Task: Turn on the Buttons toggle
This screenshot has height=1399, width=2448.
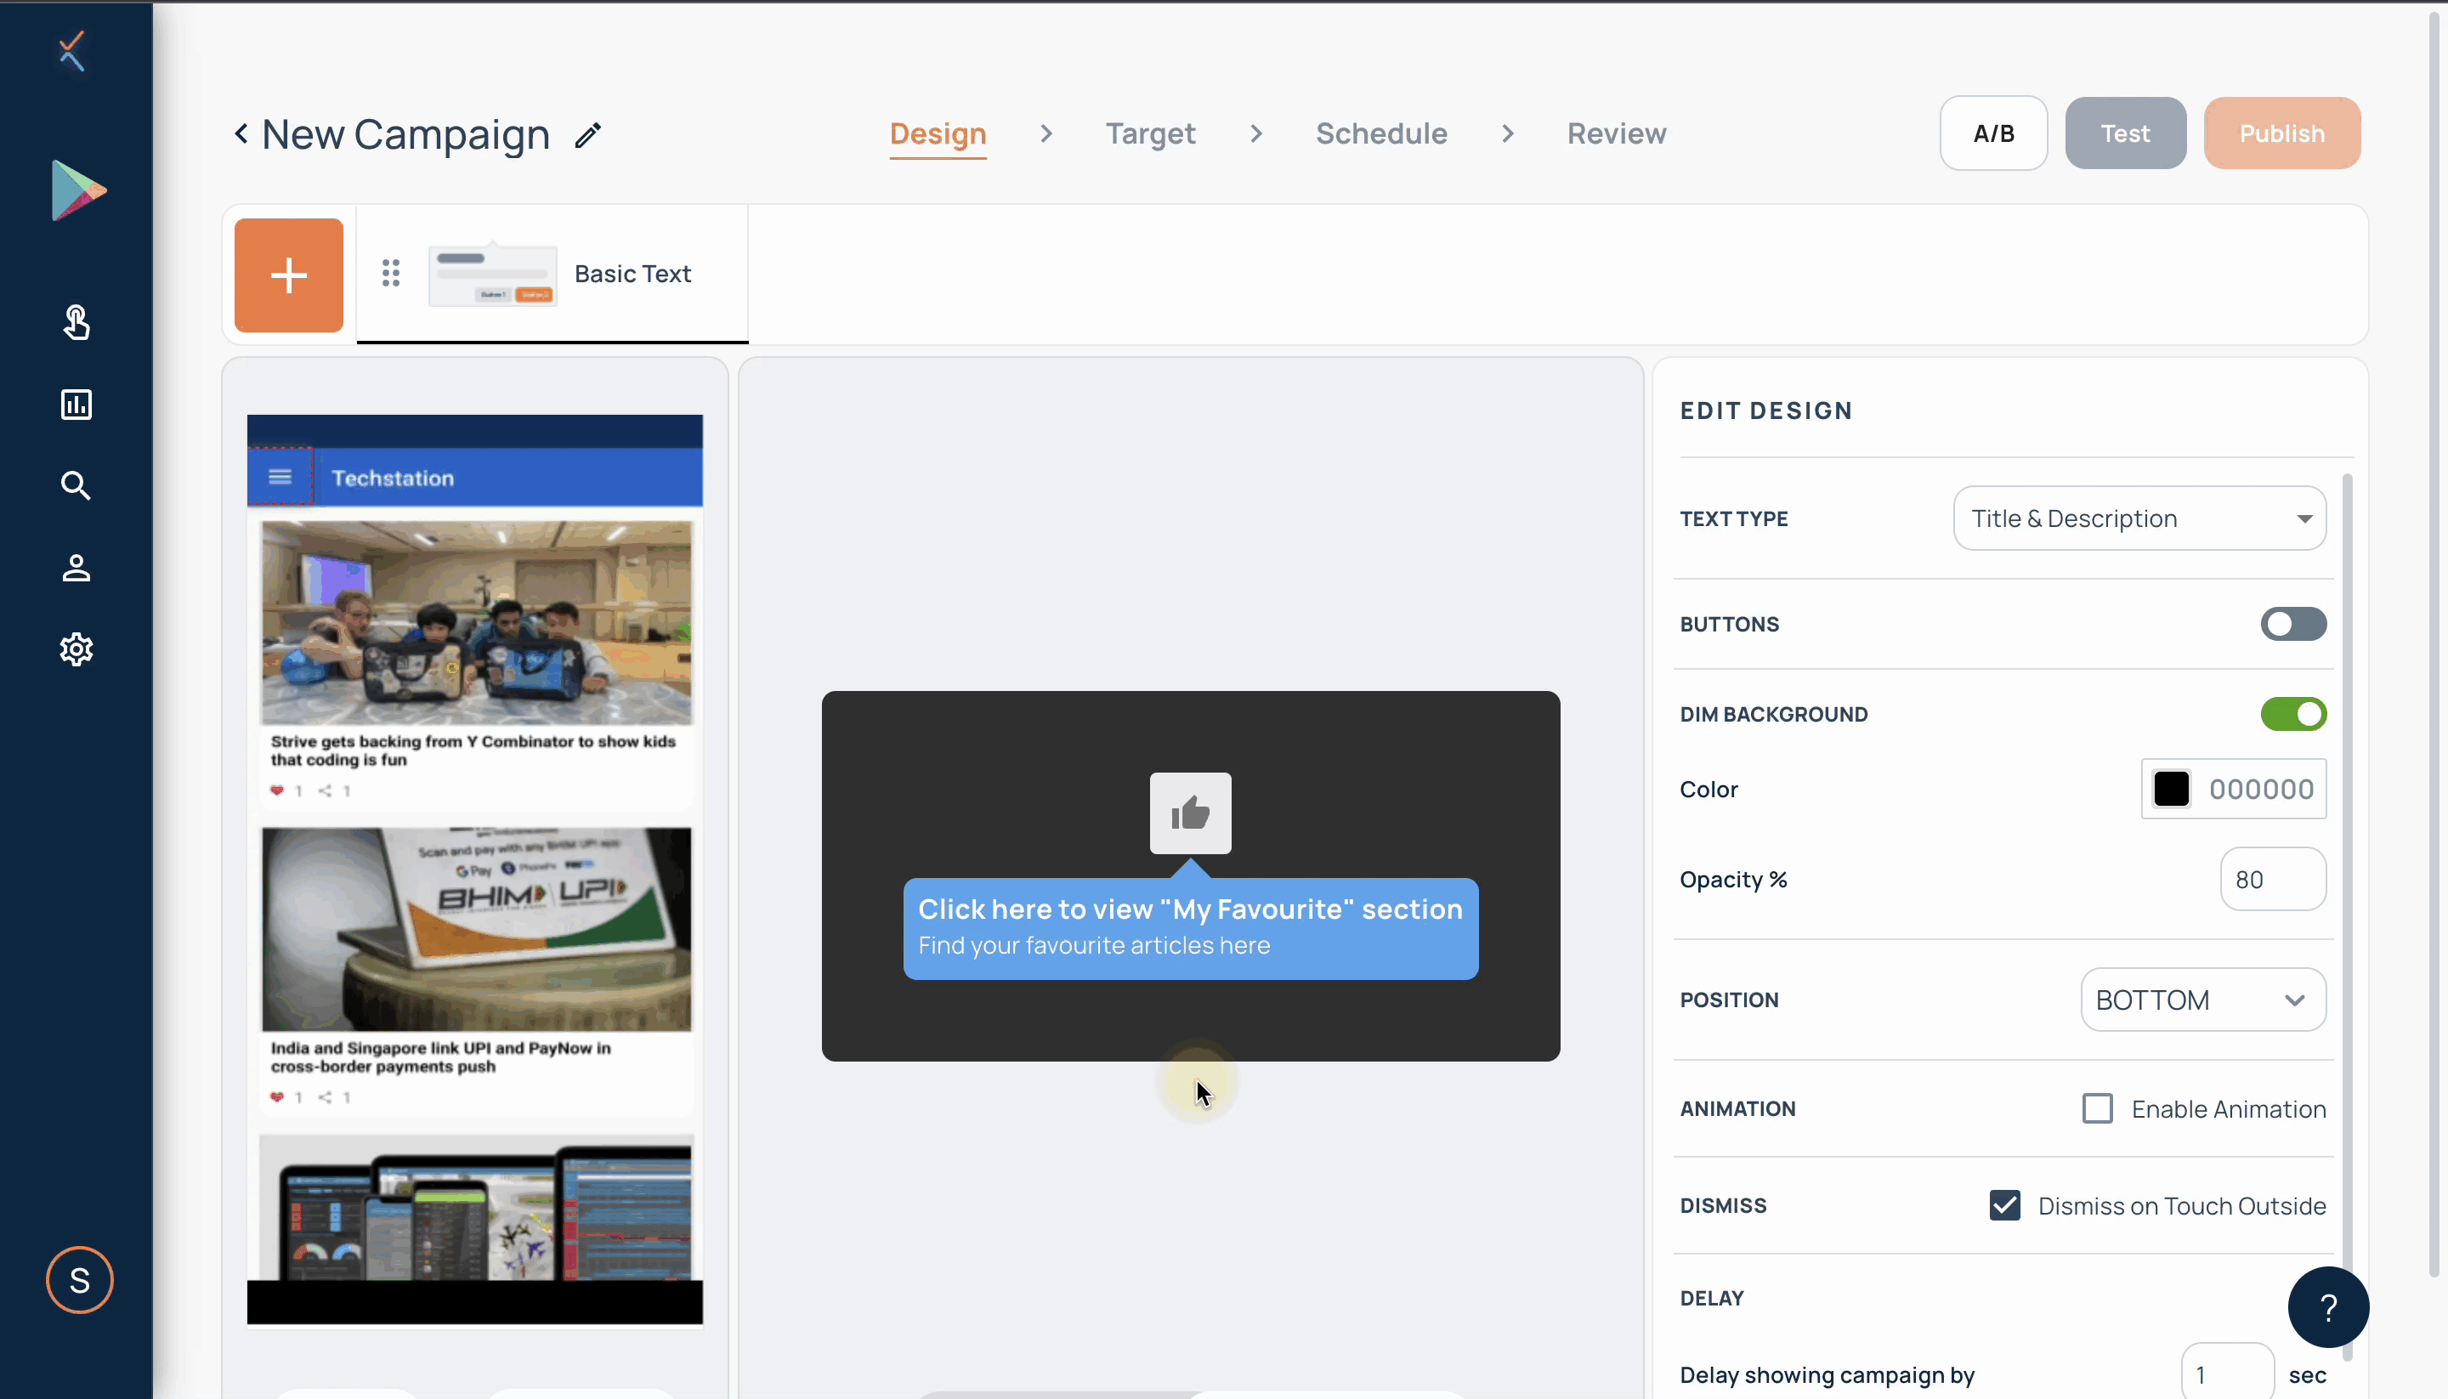Action: click(x=2292, y=625)
